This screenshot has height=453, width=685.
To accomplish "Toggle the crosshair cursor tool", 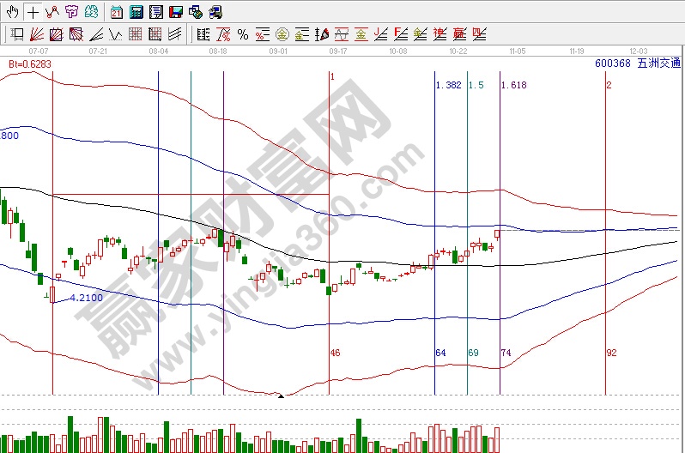I will pyautogui.click(x=32, y=12).
